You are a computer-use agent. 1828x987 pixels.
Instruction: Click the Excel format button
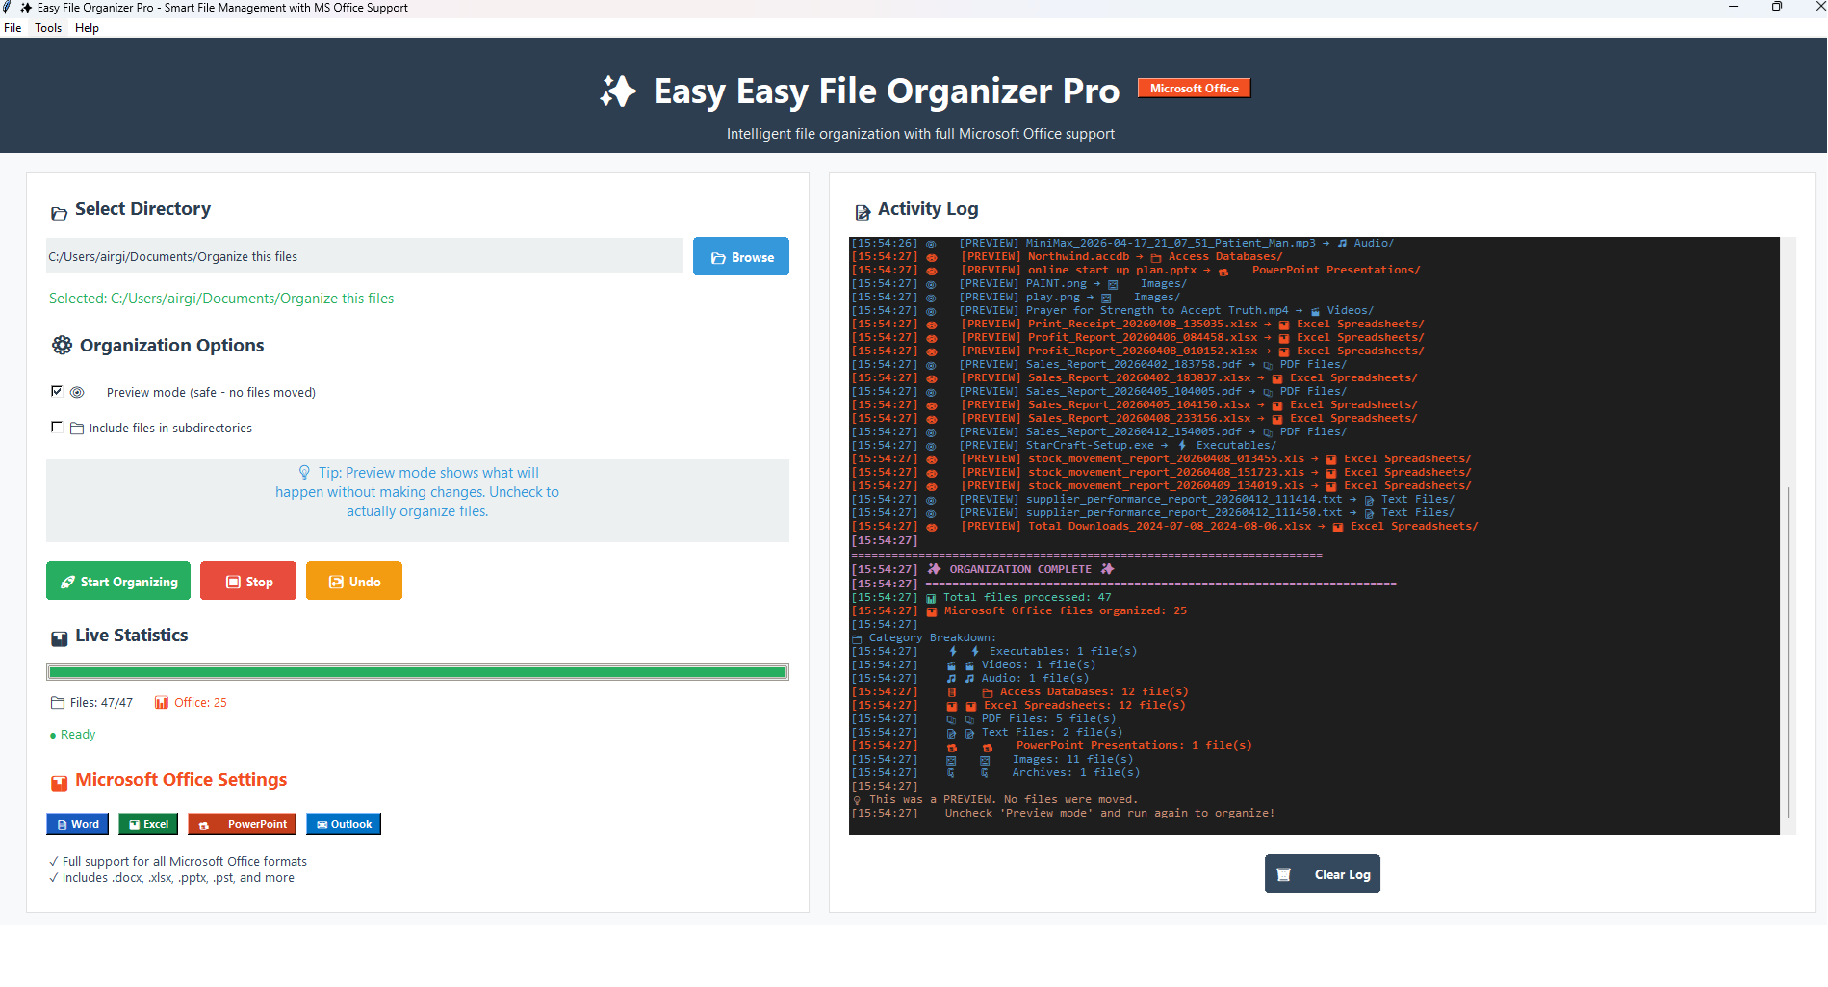tap(148, 824)
